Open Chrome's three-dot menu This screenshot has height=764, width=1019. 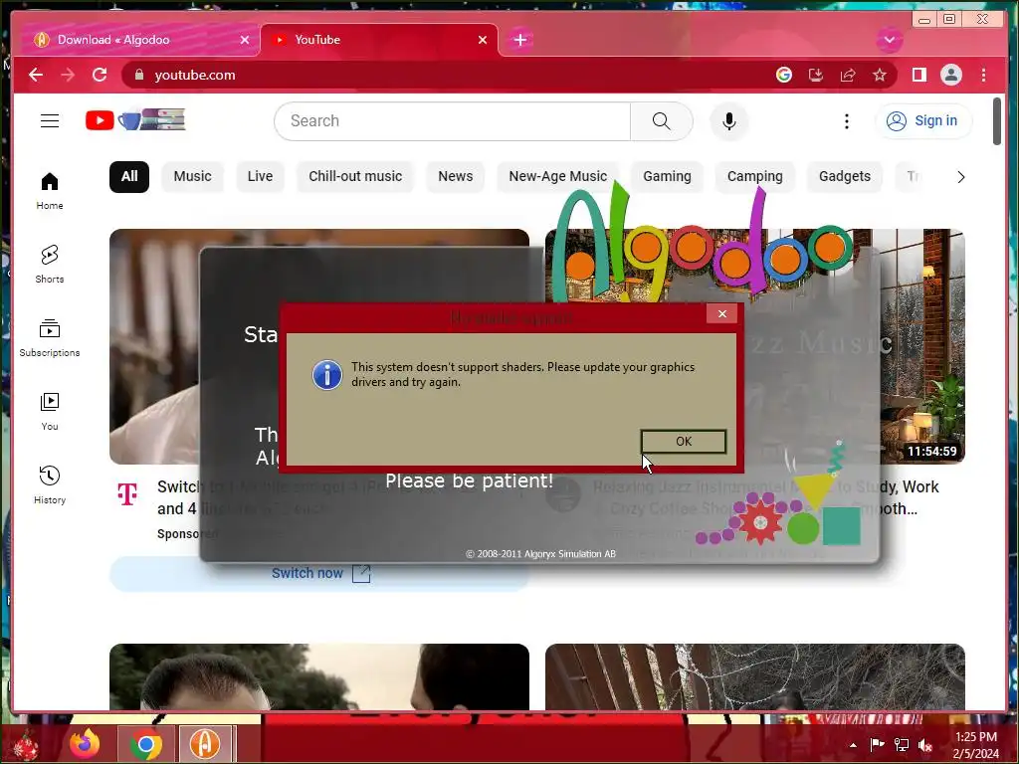pyautogui.click(x=983, y=75)
